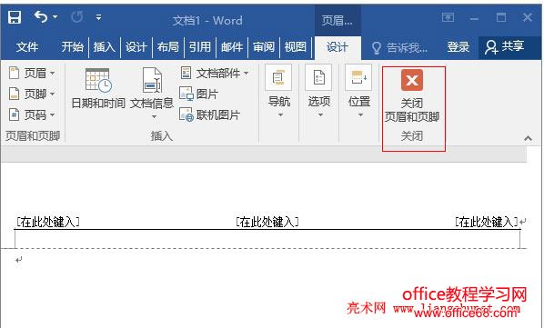The height and width of the screenshot is (328, 544).
Task: Click center header placeholder 在此处键入
Action: tap(267, 222)
